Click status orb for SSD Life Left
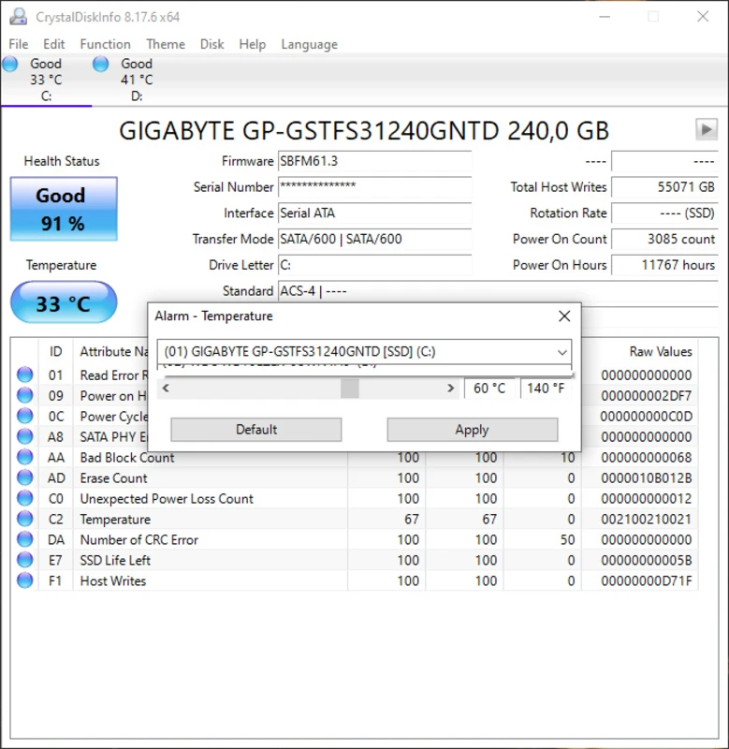The height and width of the screenshot is (749, 729). coord(25,560)
